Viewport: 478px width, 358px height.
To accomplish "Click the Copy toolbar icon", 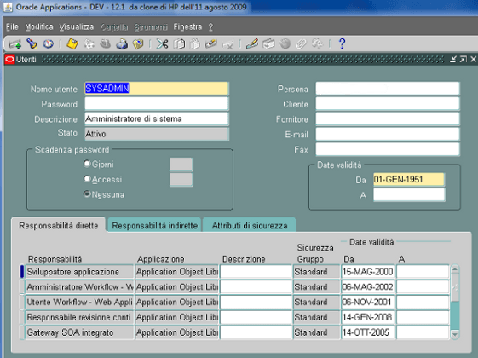I will (179, 44).
